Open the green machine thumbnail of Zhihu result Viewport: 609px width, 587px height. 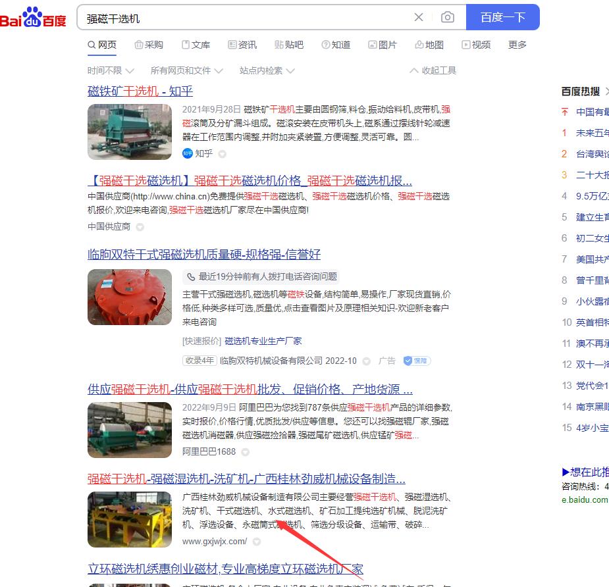(130, 132)
